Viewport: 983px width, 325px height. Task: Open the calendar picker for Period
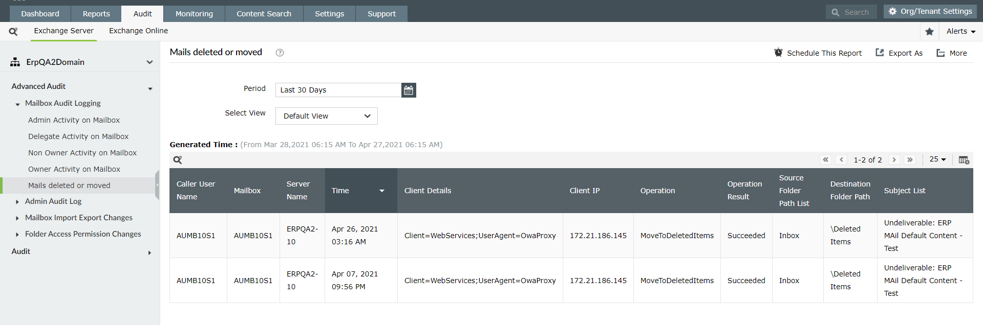tap(409, 90)
